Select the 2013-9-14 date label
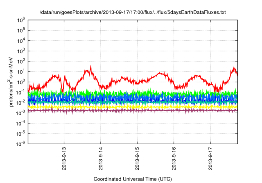 click(x=101, y=158)
